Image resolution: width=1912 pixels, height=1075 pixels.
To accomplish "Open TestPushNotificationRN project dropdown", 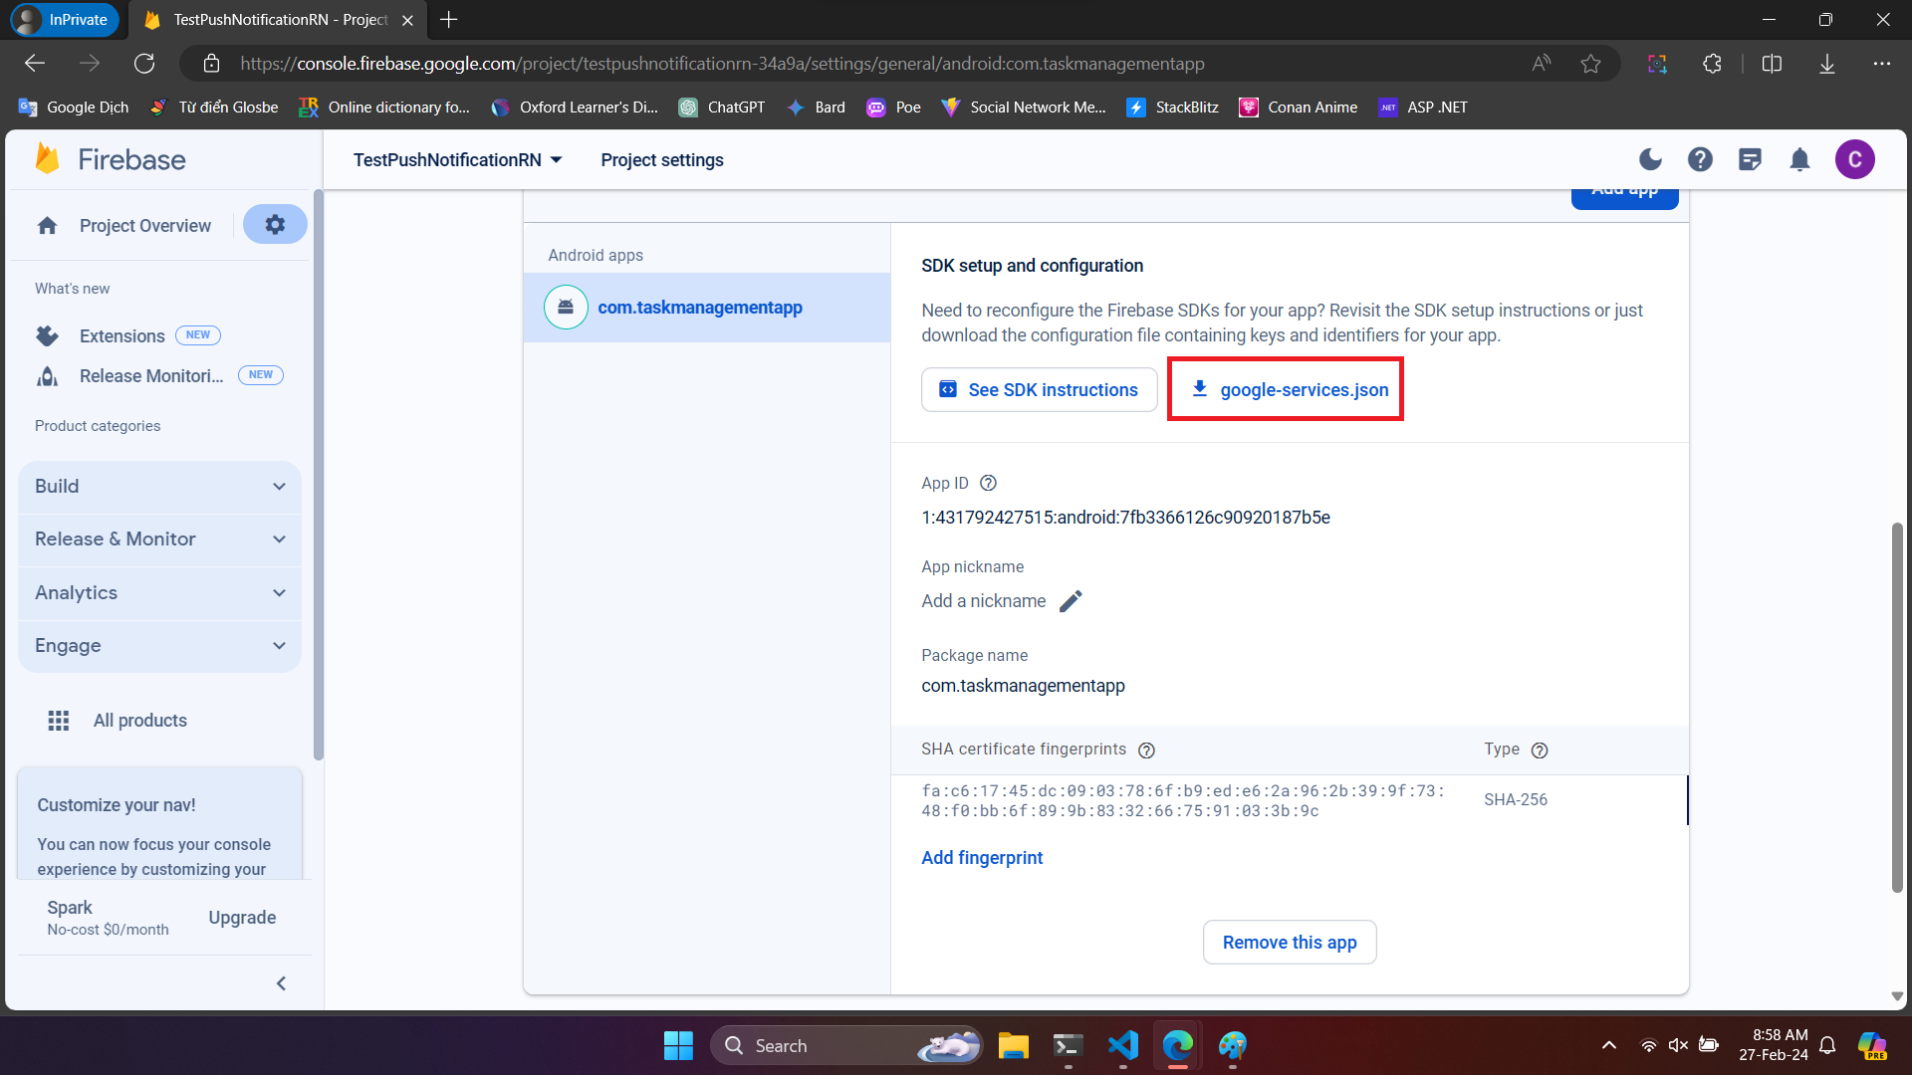I will click(458, 160).
